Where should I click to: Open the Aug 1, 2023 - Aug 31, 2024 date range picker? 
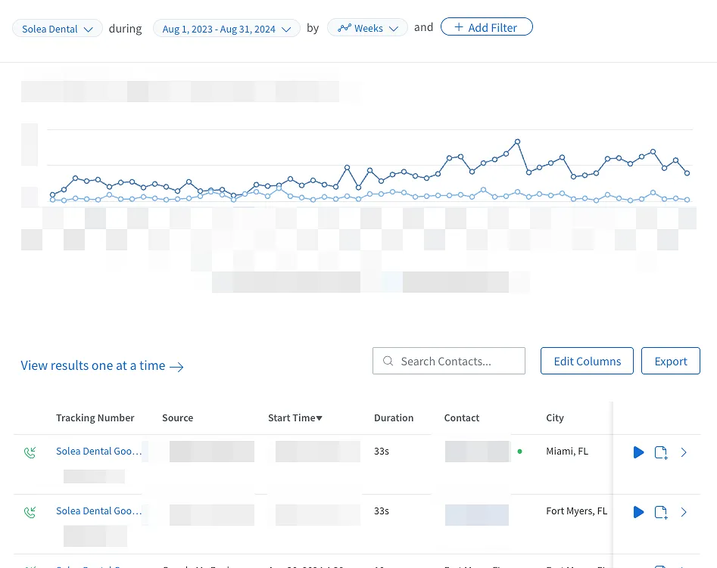pos(226,29)
